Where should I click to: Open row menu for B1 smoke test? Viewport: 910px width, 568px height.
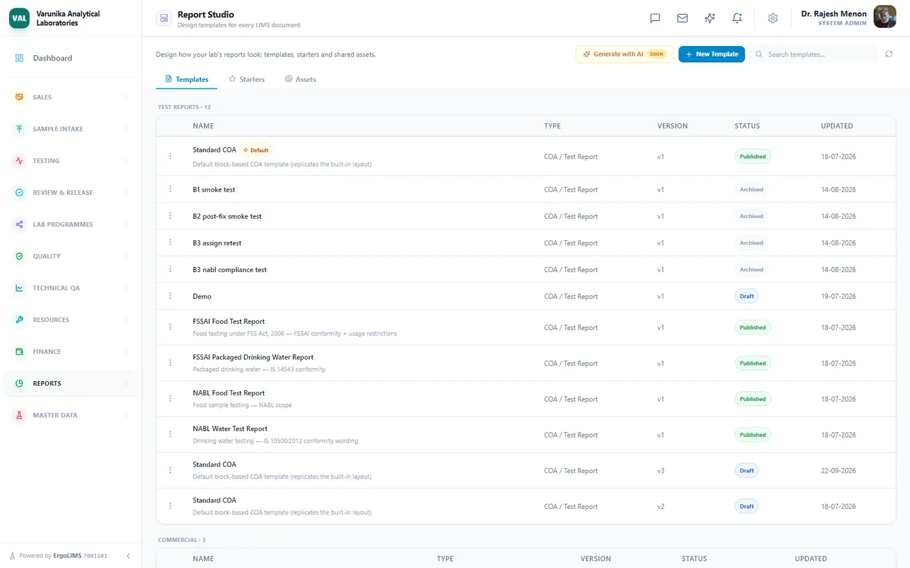(x=170, y=189)
